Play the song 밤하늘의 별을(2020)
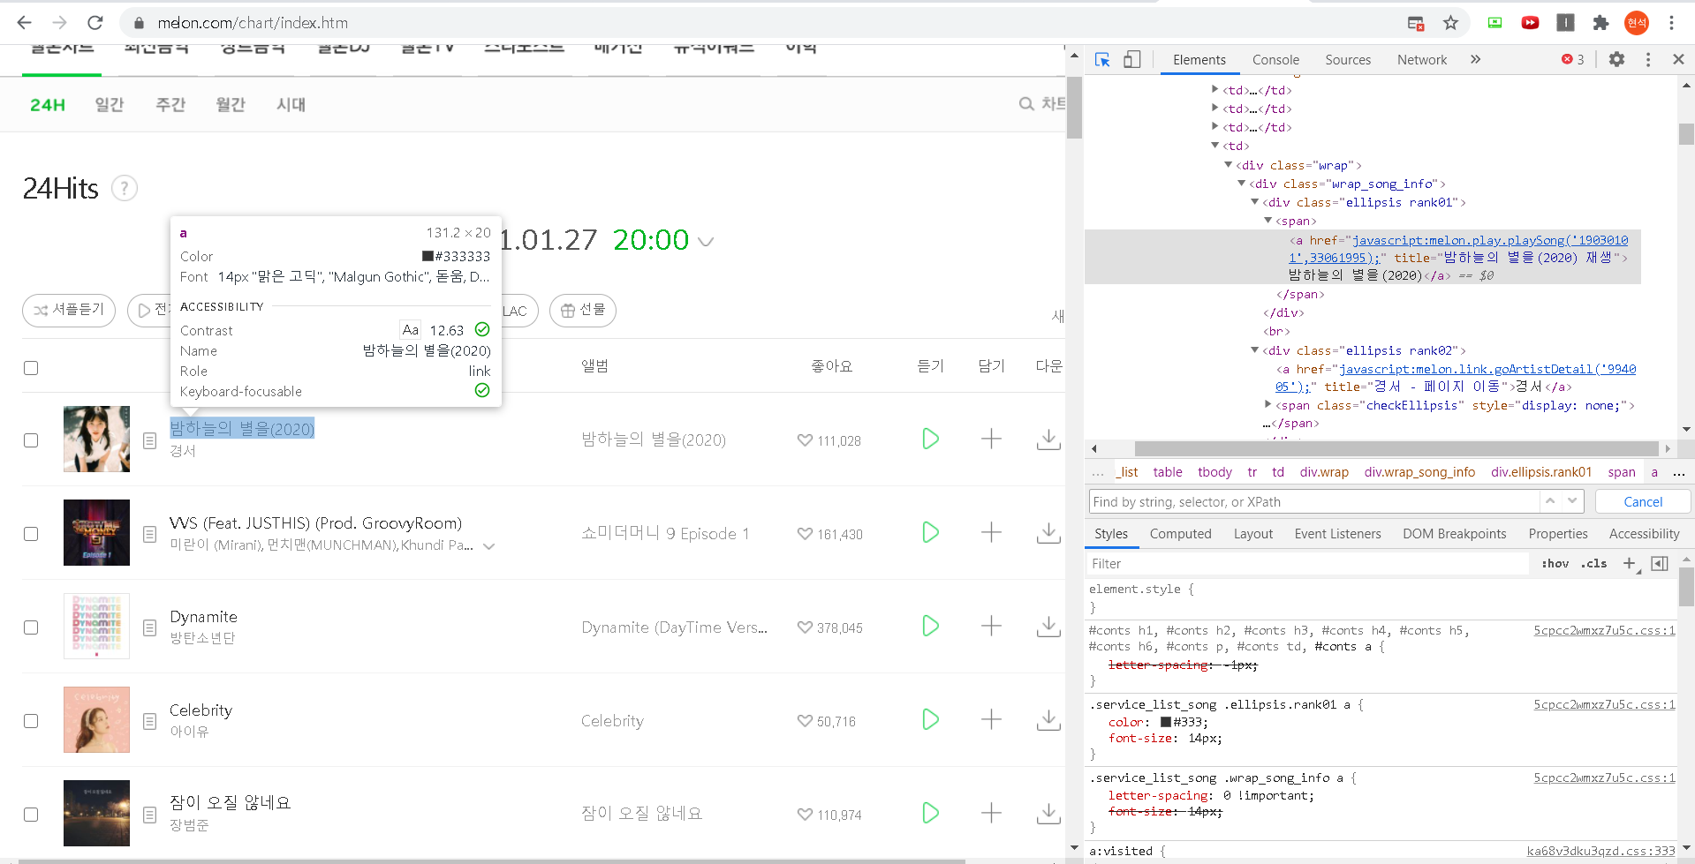This screenshot has width=1695, height=864. point(930,439)
